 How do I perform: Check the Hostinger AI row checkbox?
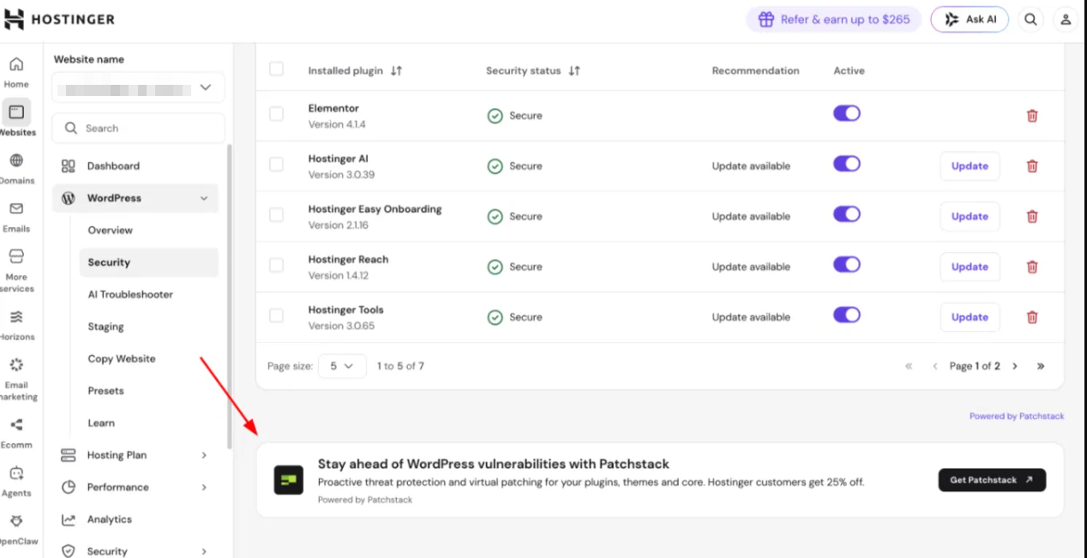click(276, 164)
